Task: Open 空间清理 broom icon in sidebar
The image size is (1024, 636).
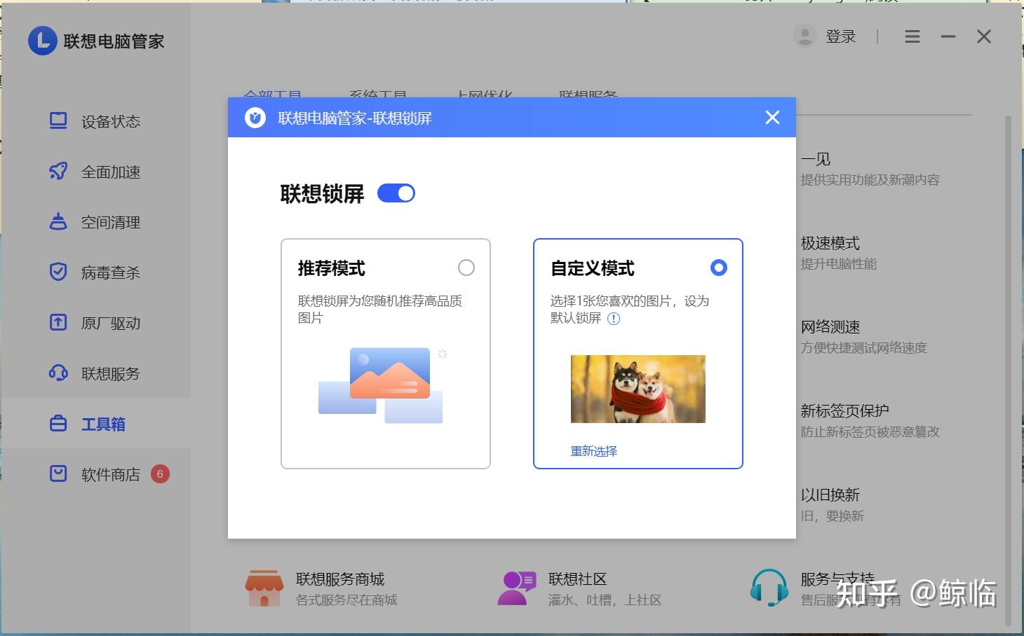Action: click(x=58, y=222)
